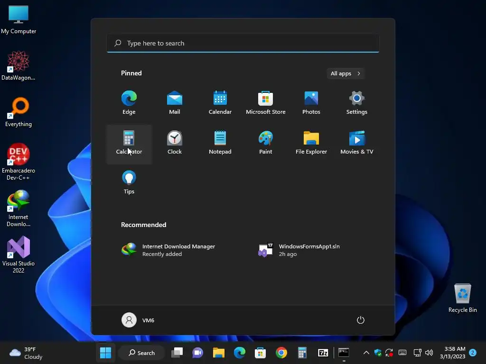This screenshot has width=486, height=364.
Task: Open the notifications badge showing 2
Action: point(473,353)
